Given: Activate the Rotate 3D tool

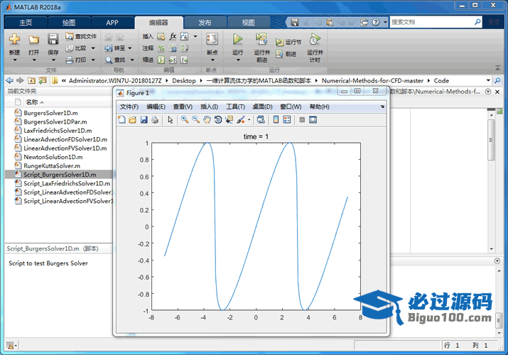Looking at the screenshot, I should tap(219, 120).
